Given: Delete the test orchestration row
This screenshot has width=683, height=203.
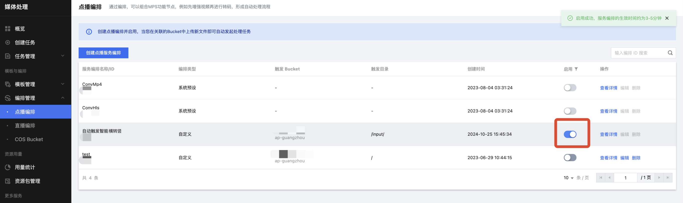Looking at the screenshot, I should click(636, 158).
